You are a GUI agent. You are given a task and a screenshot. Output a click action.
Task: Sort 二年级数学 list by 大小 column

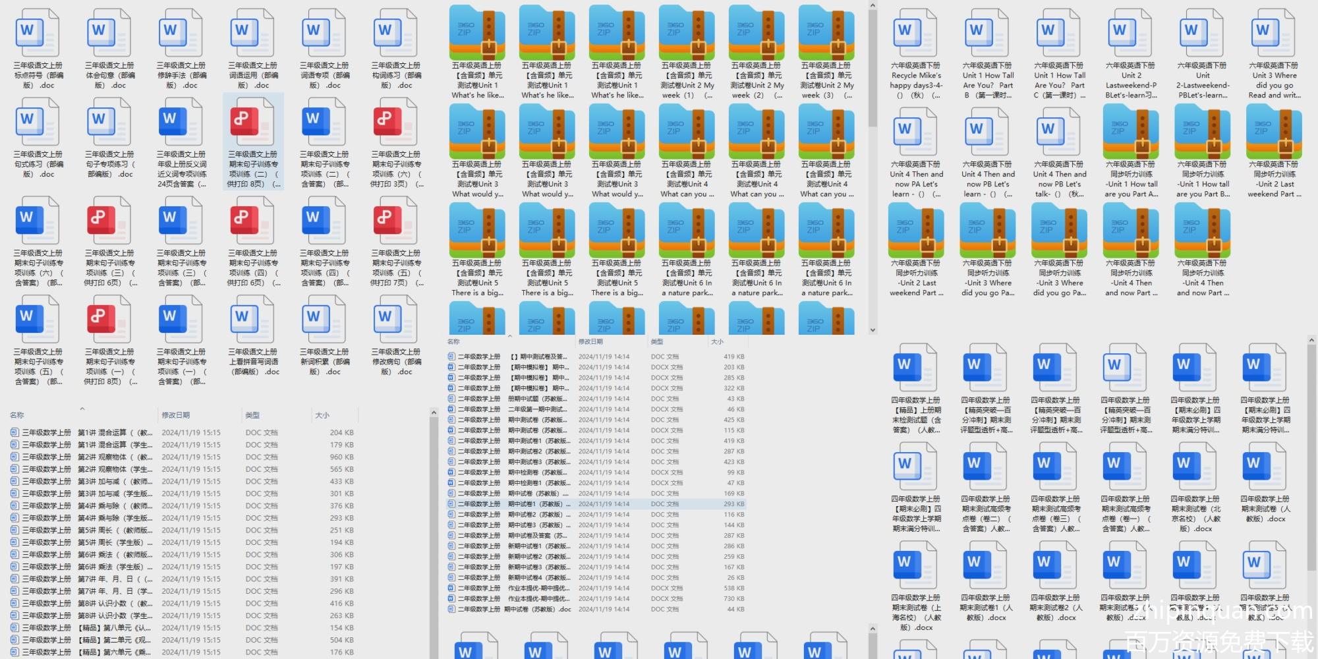[x=717, y=342]
